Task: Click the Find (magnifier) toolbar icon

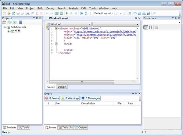Action: click(154, 13)
